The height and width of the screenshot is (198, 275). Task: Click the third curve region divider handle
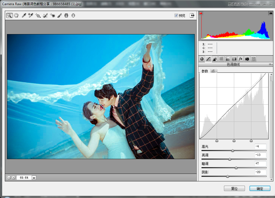pos(251,141)
